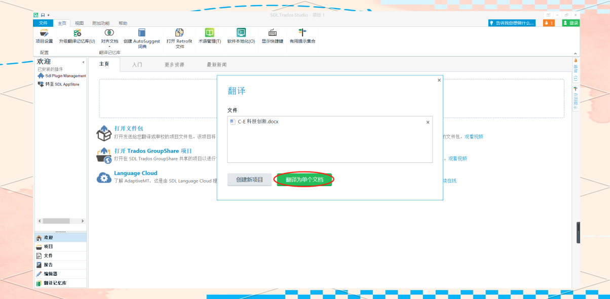The width and height of the screenshot is (610, 299).
Task: Expand the 对齐文档 dropdown arrow
Action: (x=109, y=47)
